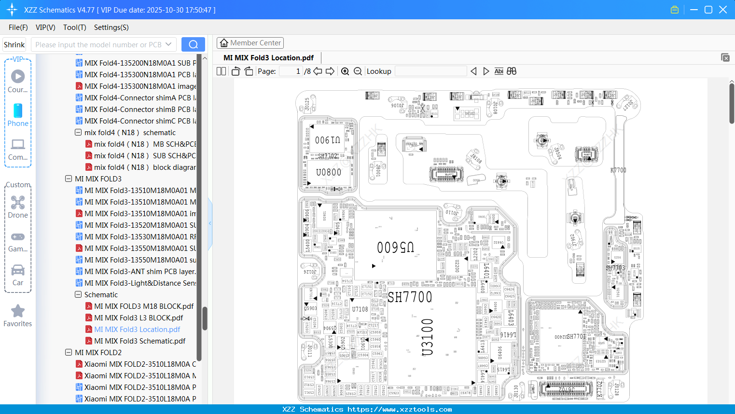Open the Tool menu
735x414 pixels.
coord(74,28)
